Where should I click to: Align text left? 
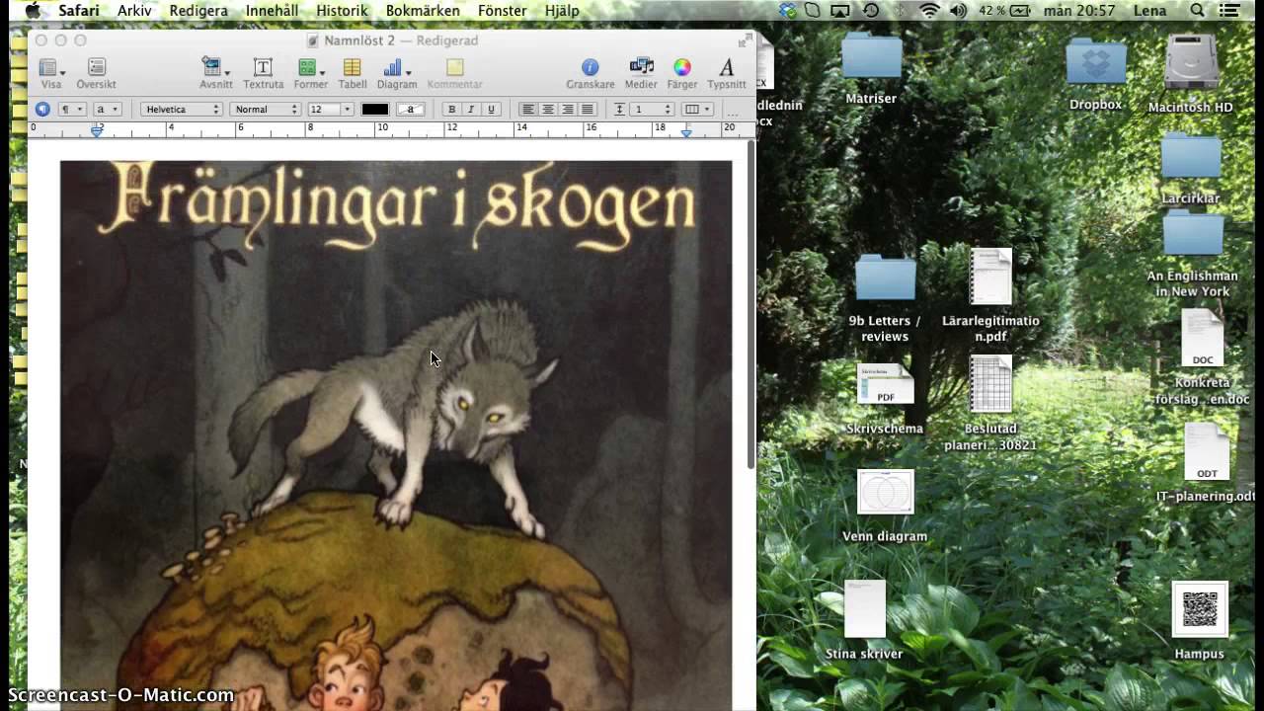click(x=528, y=110)
